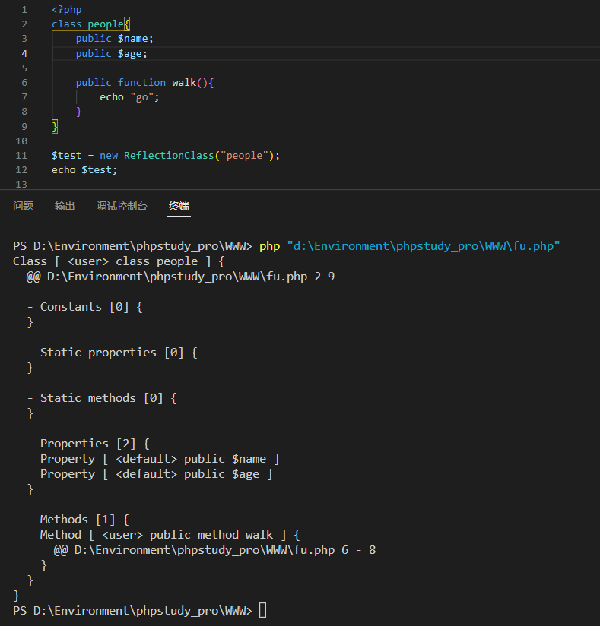Open the 调试控制台 debug console tab
This screenshot has height=626, width=600.
tap(122, 206)
